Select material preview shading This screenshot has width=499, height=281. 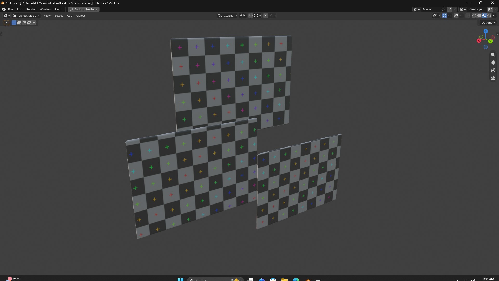[x=484, y=16]
